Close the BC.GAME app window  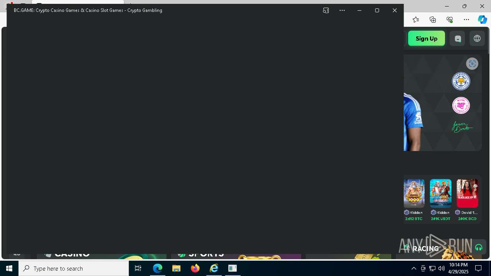[395, 10]
